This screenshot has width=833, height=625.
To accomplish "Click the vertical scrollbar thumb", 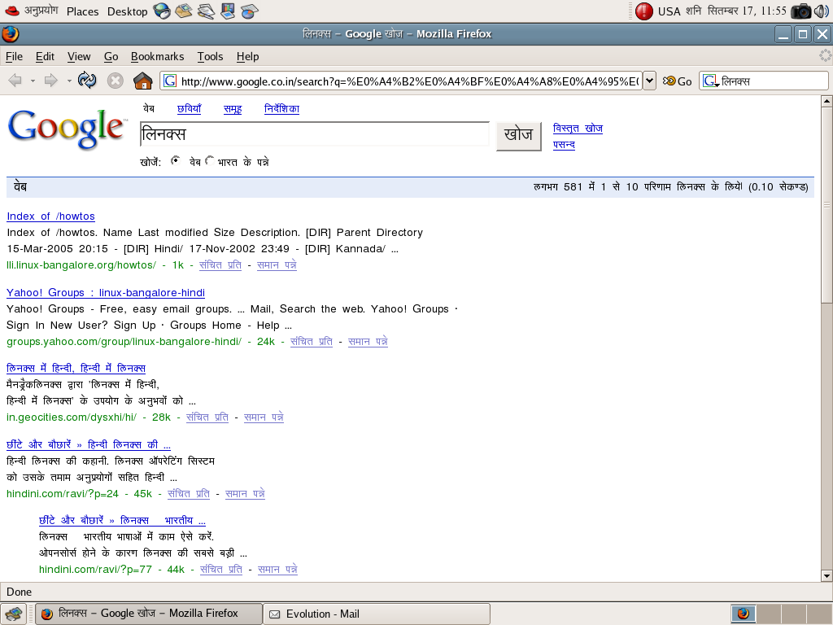I will [826, 205].
